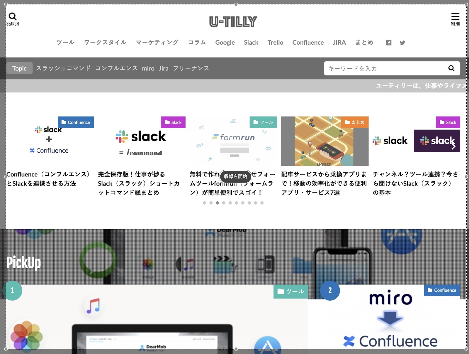Screen dimensions: 469x354
Task: Click the Slack tag on rightmost carousel card
Action: point(448,122)
